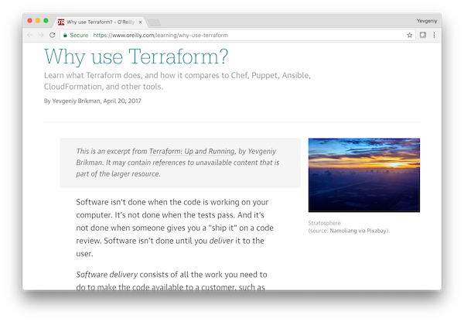The height and width of the screenshot is (322, 464).
Task: Click the Stratosphere sunset image
Action: click(x=364, y=175)
